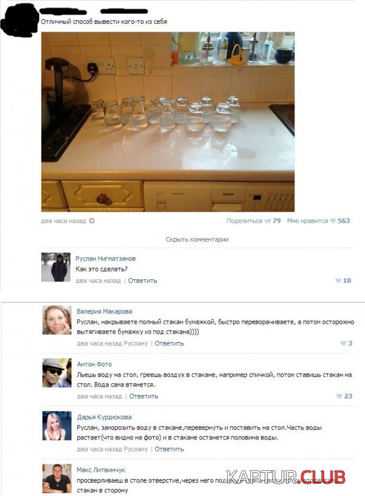Image resolution: width=365 pixels, height=496 pixels.
Task: Click Руслан Нигматзянов's avatar picture
Action: (56, 267)
